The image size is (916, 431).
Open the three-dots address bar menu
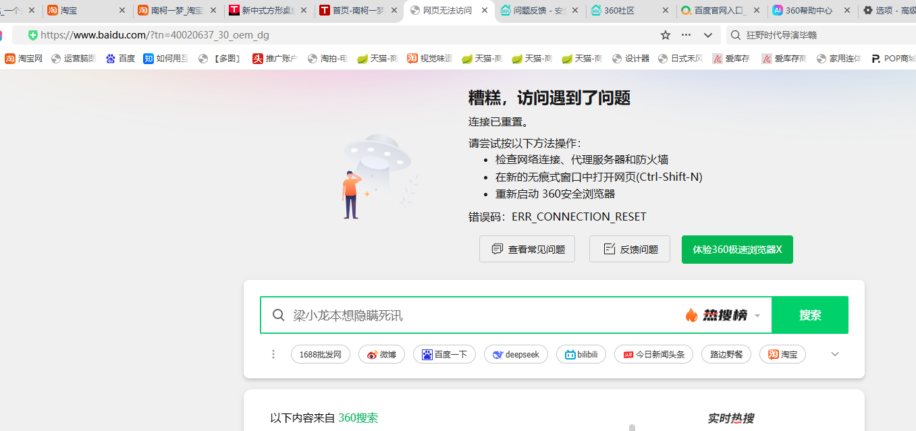point(686,35)
